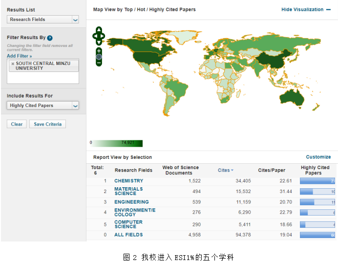Click the Chemistry highly cited papers bar
Screen dimensions: 338x262
point(317,181)
